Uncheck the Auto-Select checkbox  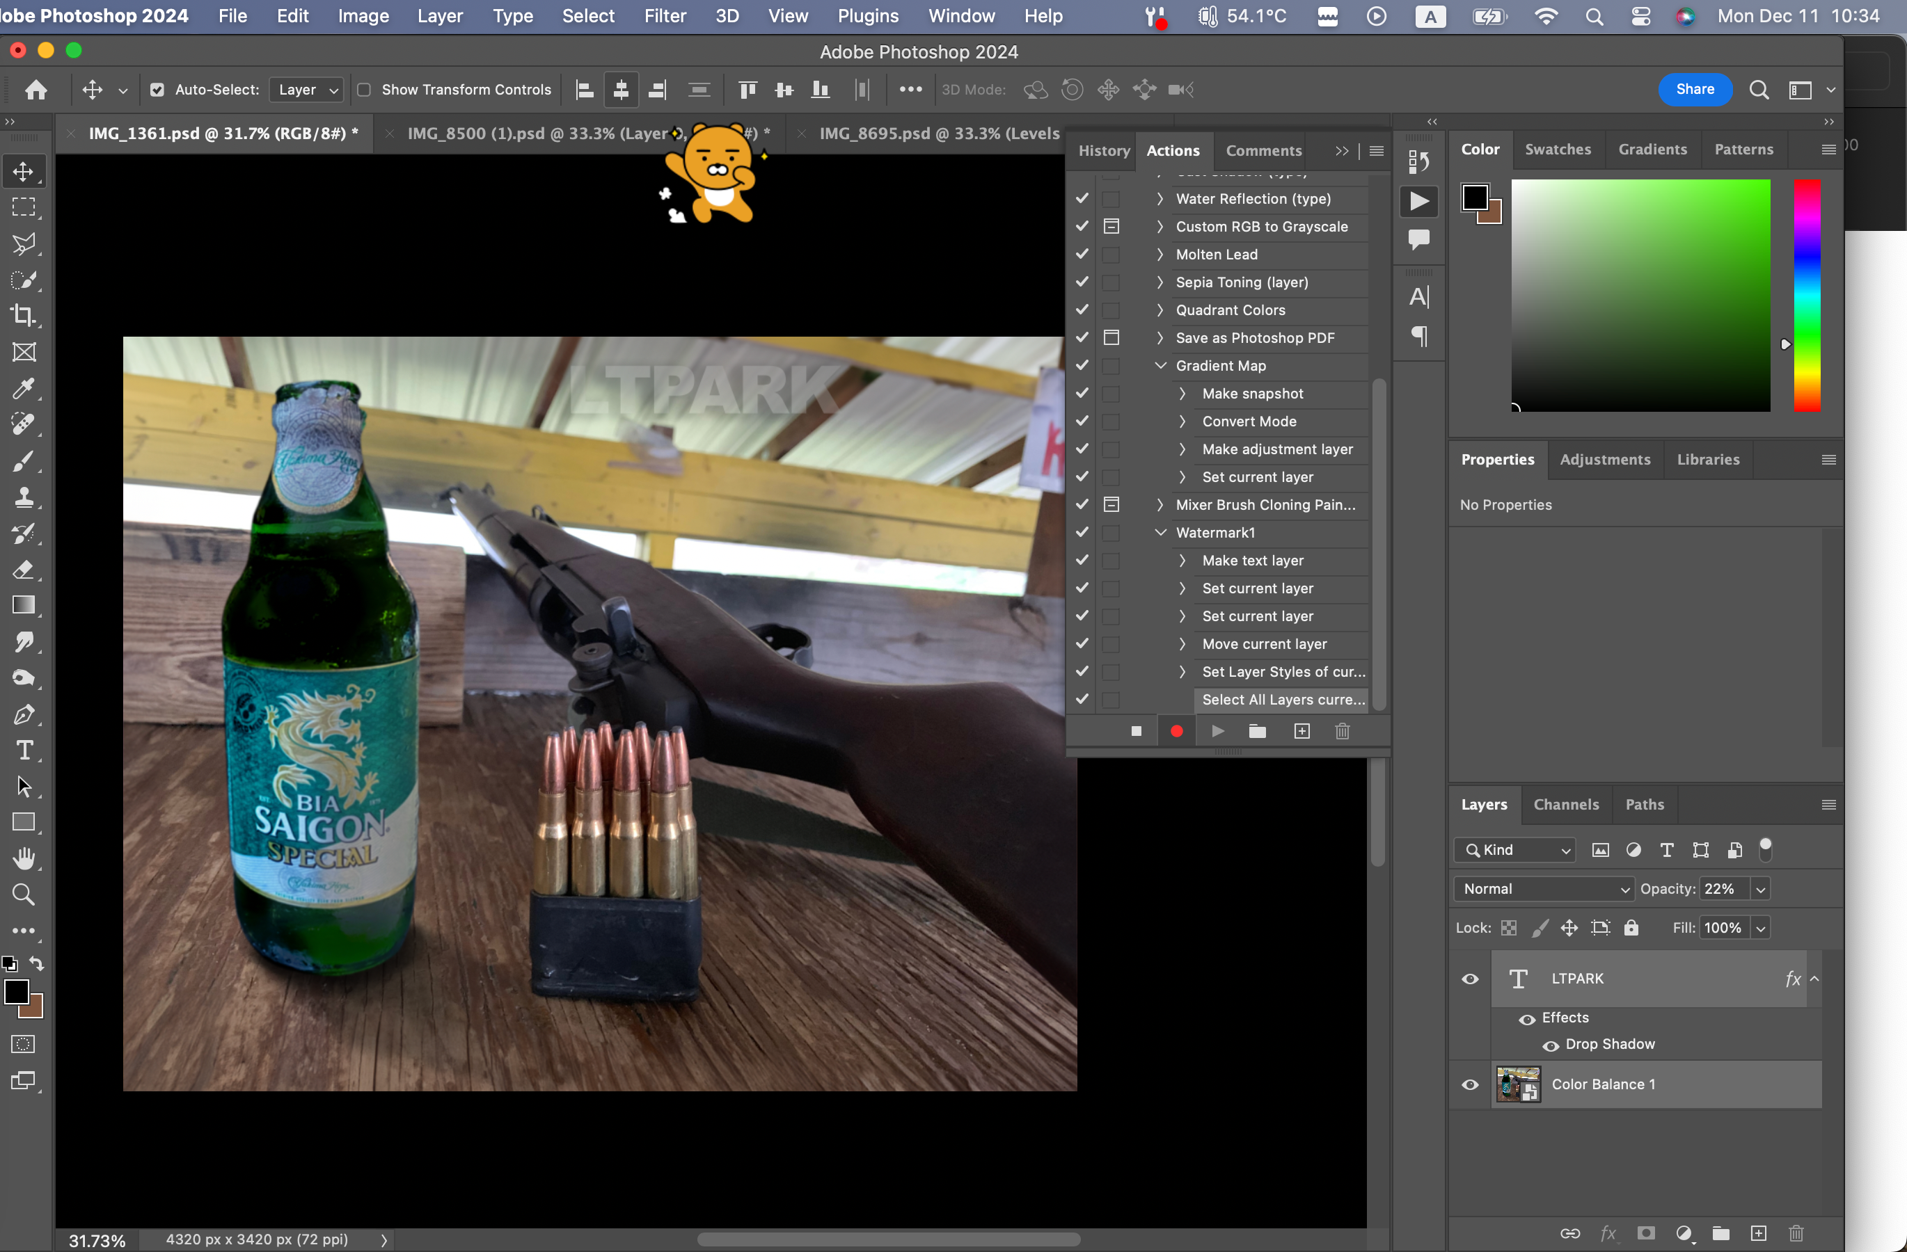(x=157, y=90)
